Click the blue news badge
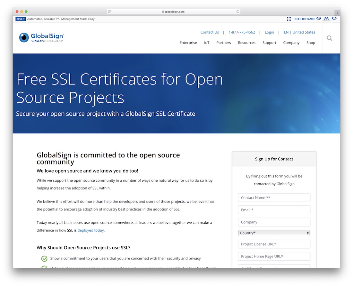This screenshot has width=353, height=286. [21, 19]
